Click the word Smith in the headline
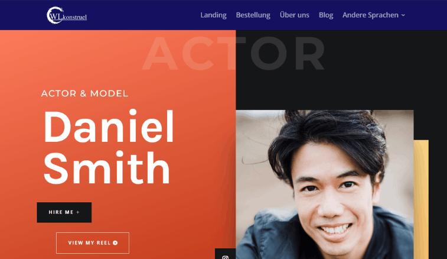The height and width of the screenshot is (259, 447). point(107,168)
